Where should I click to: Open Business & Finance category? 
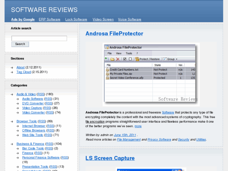(x=30, y=144)
